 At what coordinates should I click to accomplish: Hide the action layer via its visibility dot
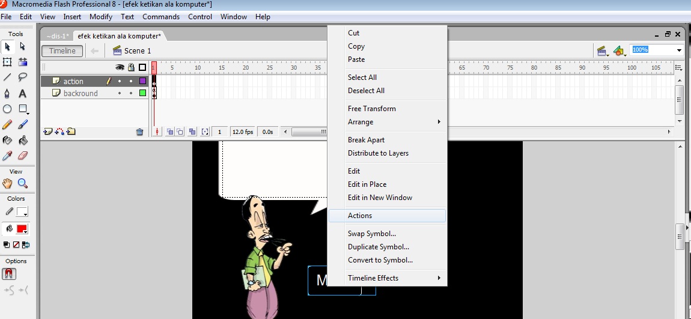point(120,81)
